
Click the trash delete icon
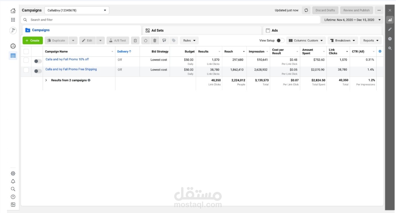(155, 41)
